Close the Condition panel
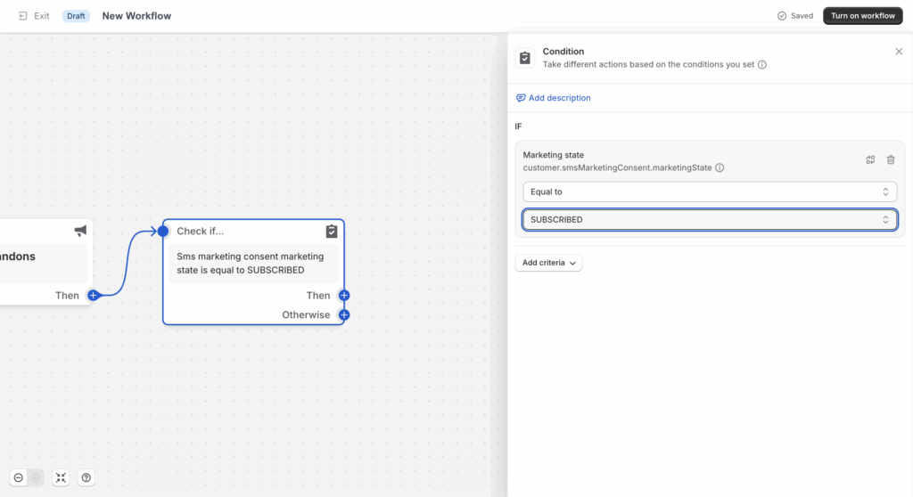This screenshot has height=497, width=913. coord(899,51)
